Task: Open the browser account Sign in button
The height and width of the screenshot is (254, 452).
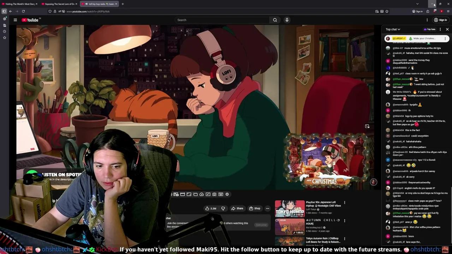Action: point(417,11)
